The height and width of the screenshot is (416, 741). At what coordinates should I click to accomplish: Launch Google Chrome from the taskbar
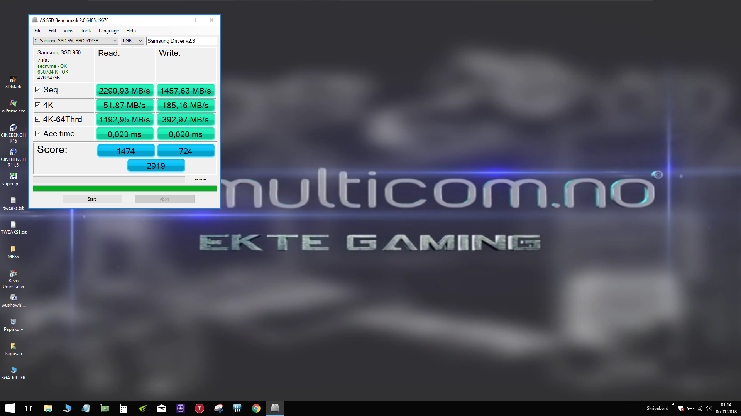tap(256, 408)
